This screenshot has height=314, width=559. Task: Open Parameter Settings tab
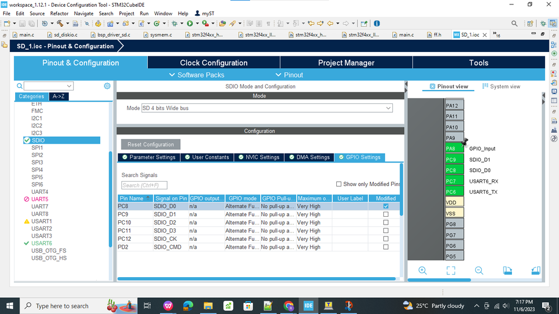(x=149, y=157)
